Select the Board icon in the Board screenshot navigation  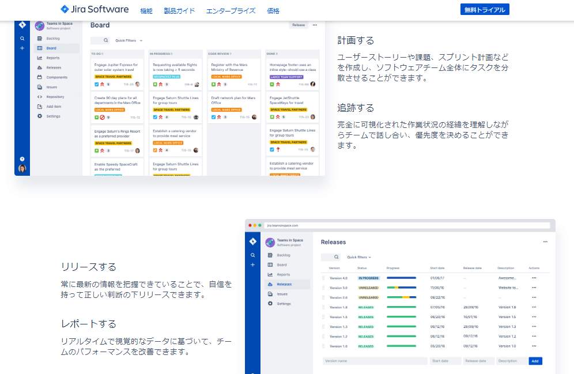40,48
